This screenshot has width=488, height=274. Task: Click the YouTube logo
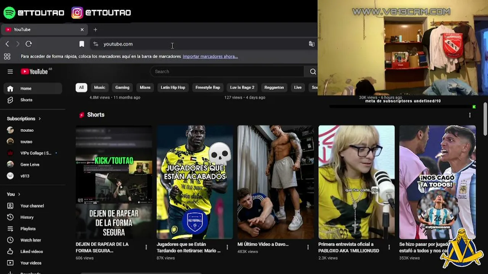click(34, 72)
